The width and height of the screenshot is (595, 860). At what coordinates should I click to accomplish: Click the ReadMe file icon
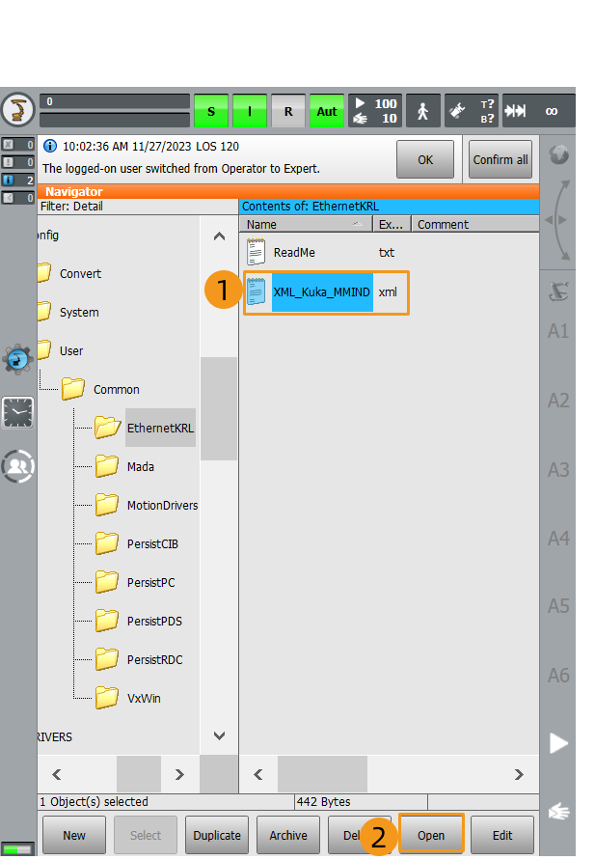(256, 252)
